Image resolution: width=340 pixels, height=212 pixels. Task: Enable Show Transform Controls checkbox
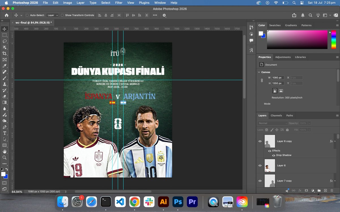(x=62, y=15)
